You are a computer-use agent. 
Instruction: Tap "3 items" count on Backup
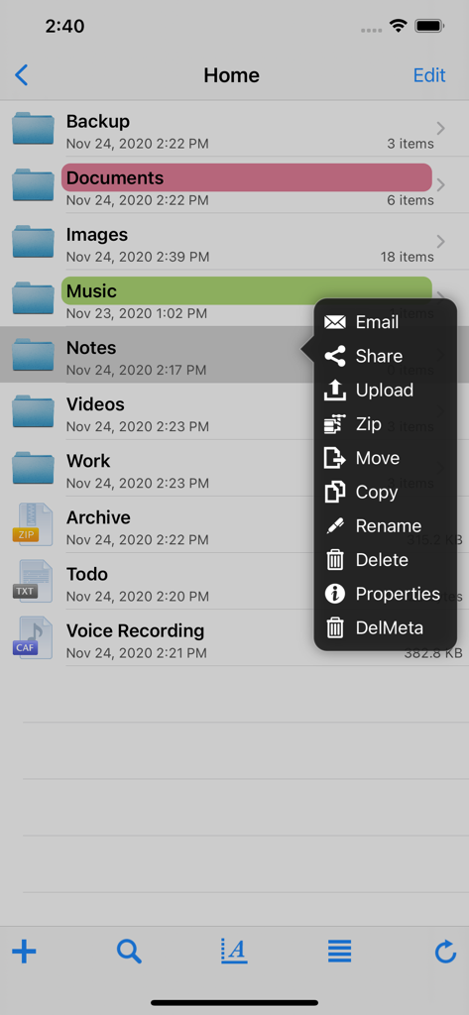(x=410, y=144)
